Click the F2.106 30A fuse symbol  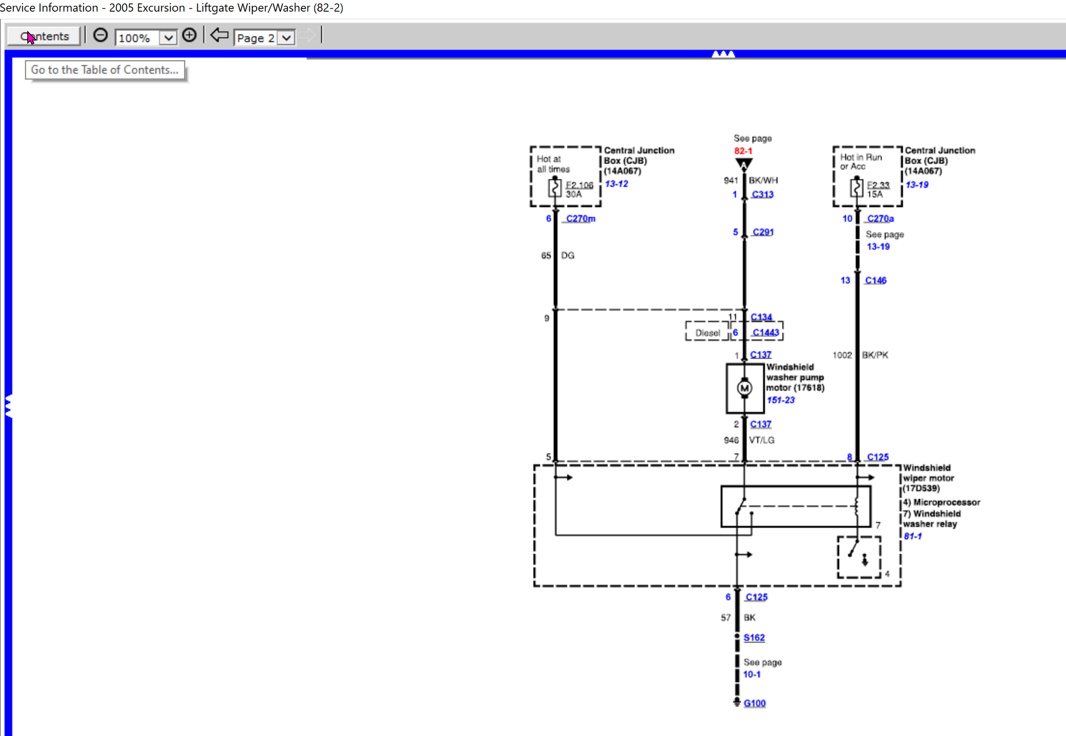[x=555, y=188]
